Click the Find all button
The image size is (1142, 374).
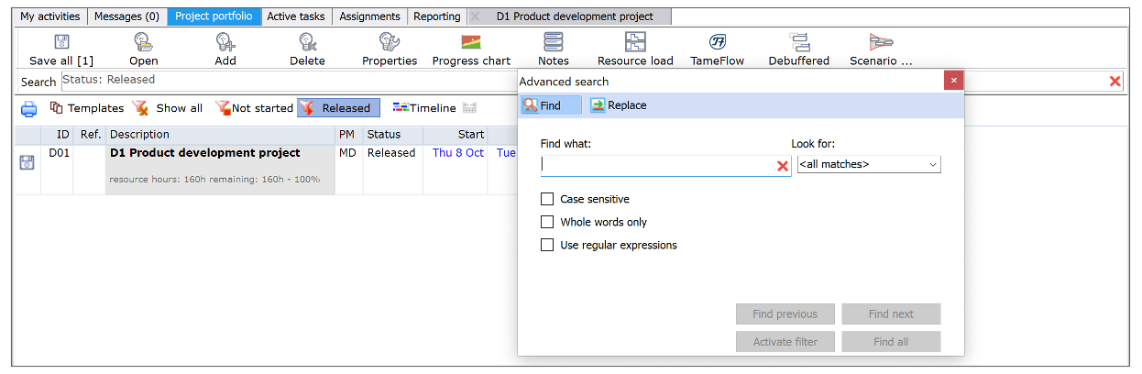tap(891, 342)
